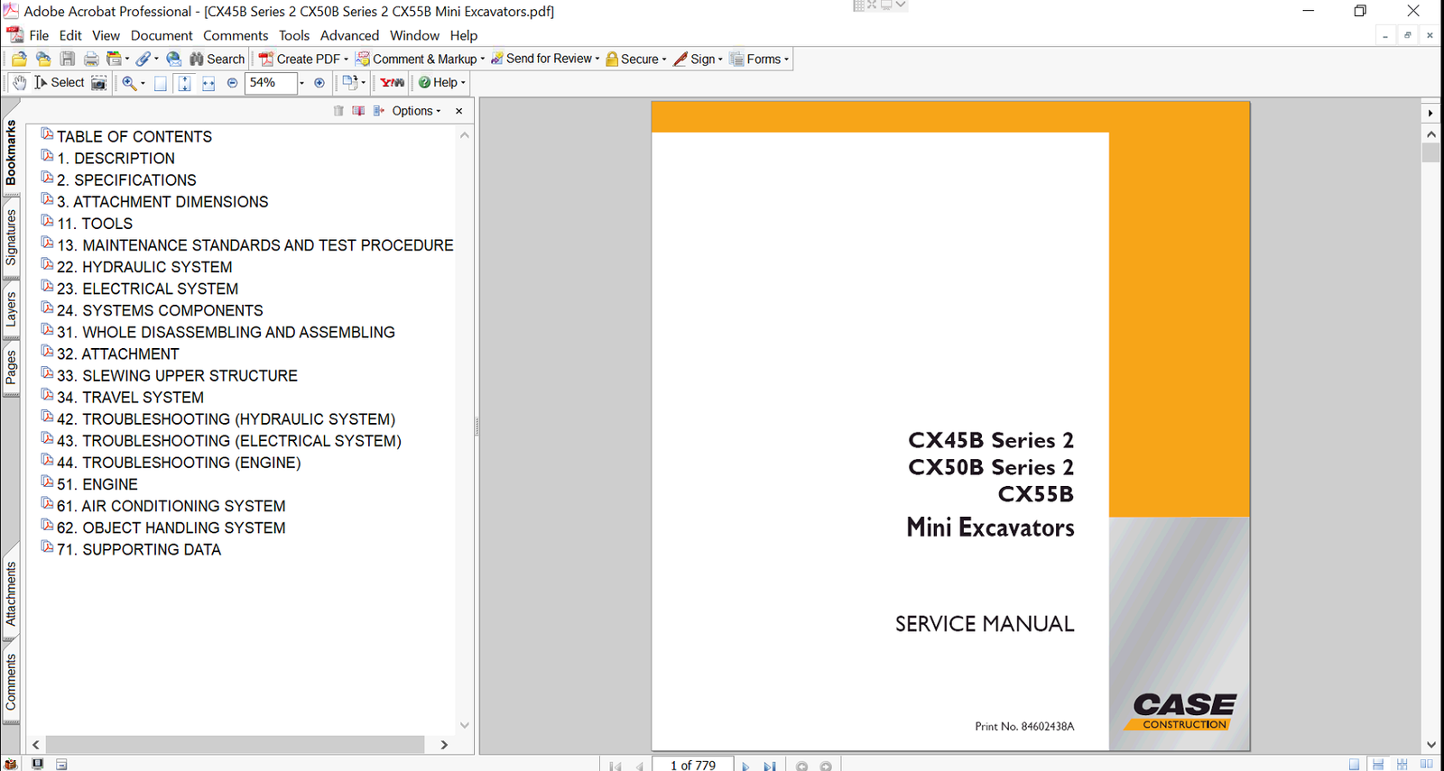Click the bookmarks panel horizontal scrollbar
Screen dimensions: 1444x771
(235, 745)
